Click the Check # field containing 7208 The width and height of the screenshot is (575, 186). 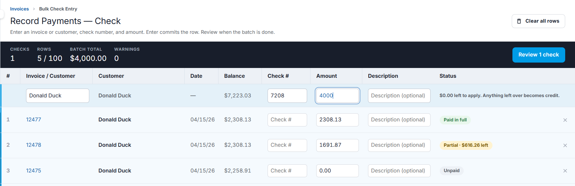click(x=287, y=96)
